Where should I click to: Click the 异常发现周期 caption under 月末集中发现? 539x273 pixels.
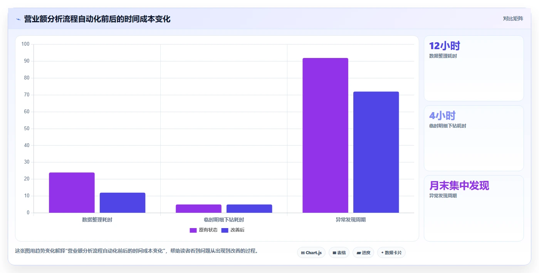(443, 196)
